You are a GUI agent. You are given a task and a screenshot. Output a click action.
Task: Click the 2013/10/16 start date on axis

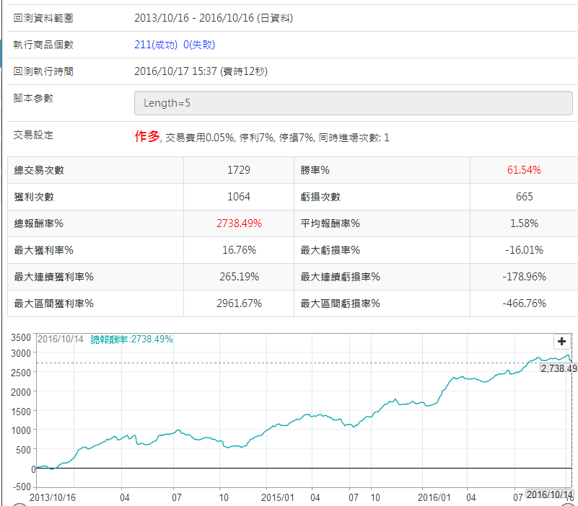click(53, 497)
